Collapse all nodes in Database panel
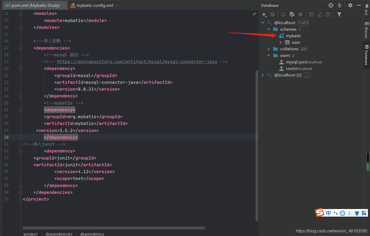The image size is (370, 236). pos(340,5)
